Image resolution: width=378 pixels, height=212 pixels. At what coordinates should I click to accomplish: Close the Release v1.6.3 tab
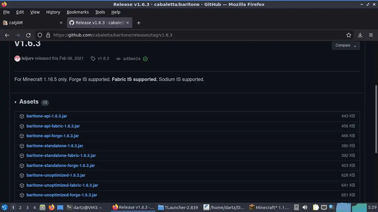128,23
